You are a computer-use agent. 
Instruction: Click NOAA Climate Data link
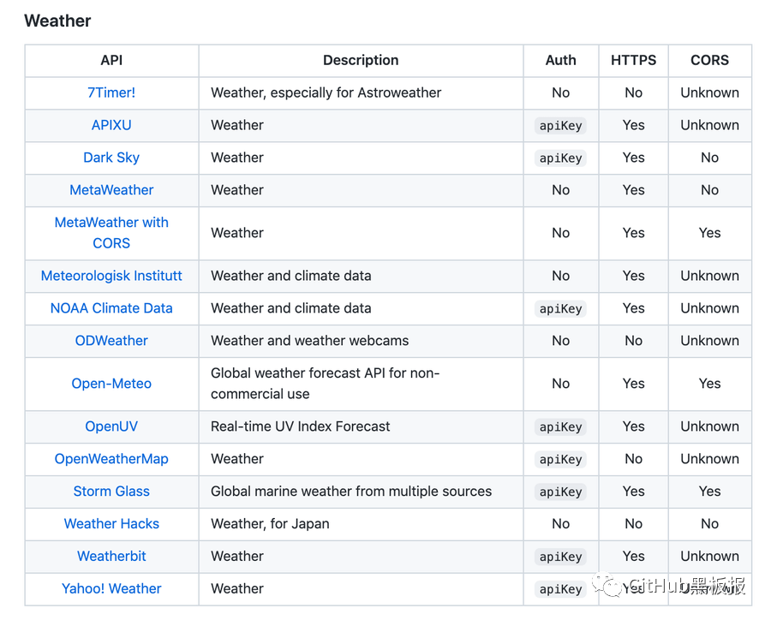pos(111,308)
